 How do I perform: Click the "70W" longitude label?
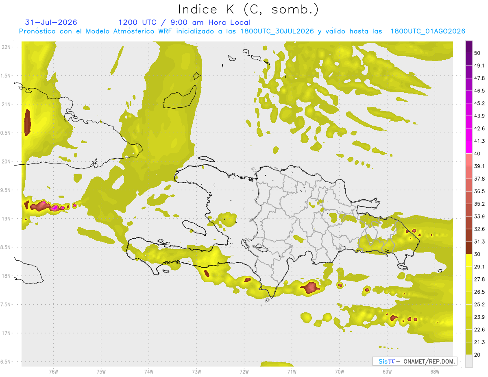coord(339,372)
